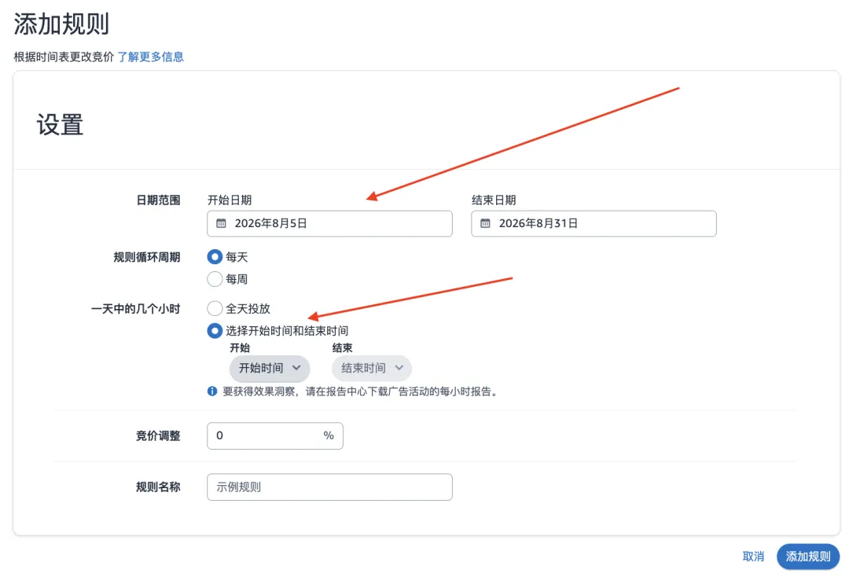The height and width of the screenshot is (577, 849).
Task: Focus the 竞价调整 percentage input
Action: click(275, 436)
